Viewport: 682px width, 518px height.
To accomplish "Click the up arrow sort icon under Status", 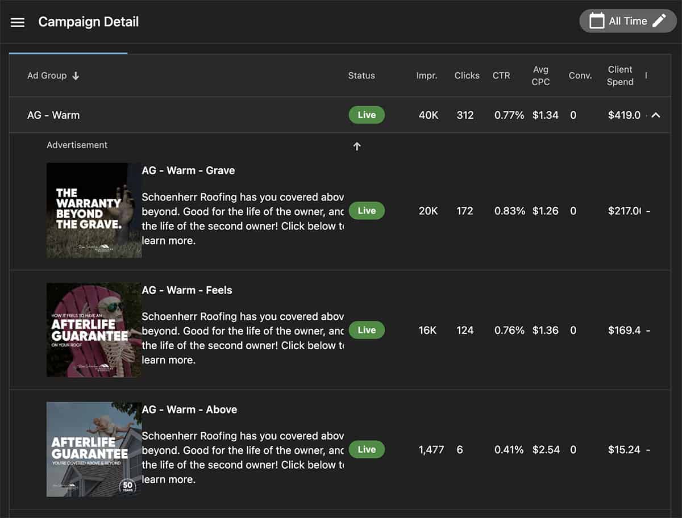I will pyautogui.click(x=357, y=146).
